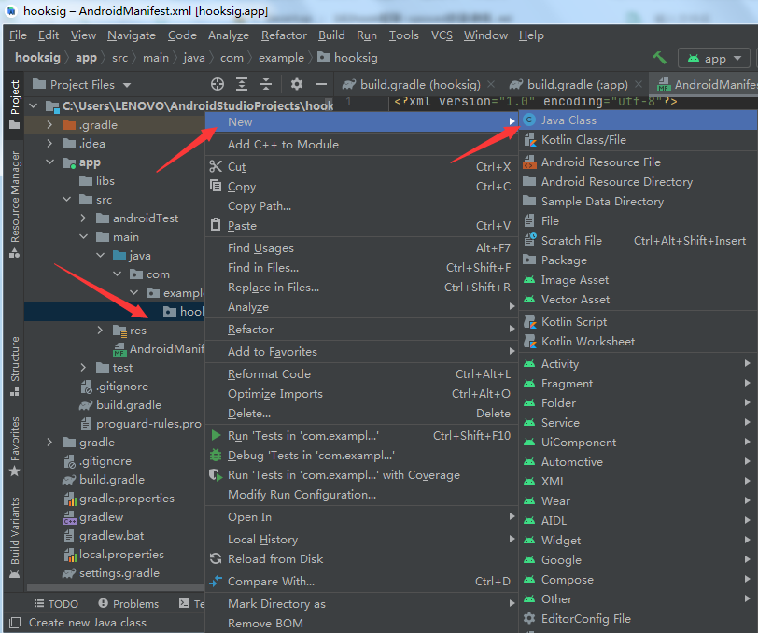The image size is (758, 633).
Task: Open Structure side tab
Action: tap(15, 366)
